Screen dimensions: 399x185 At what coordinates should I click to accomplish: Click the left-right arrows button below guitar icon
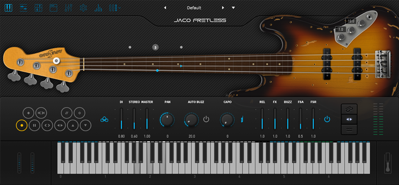point(349,119)
